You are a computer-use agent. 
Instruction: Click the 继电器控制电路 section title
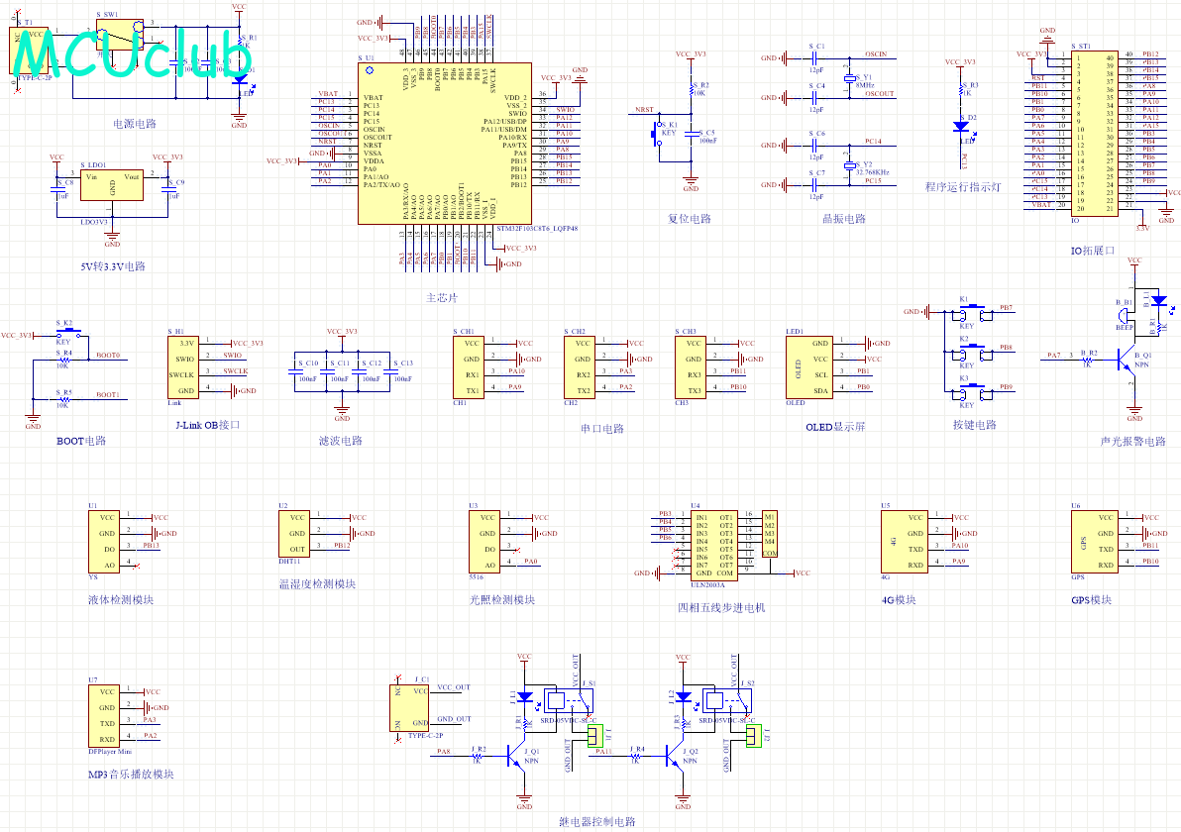597,821
